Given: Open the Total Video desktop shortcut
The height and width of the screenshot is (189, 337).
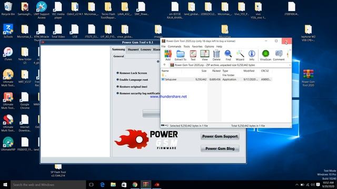Looking at the screenshot, I should coord(58,31).
